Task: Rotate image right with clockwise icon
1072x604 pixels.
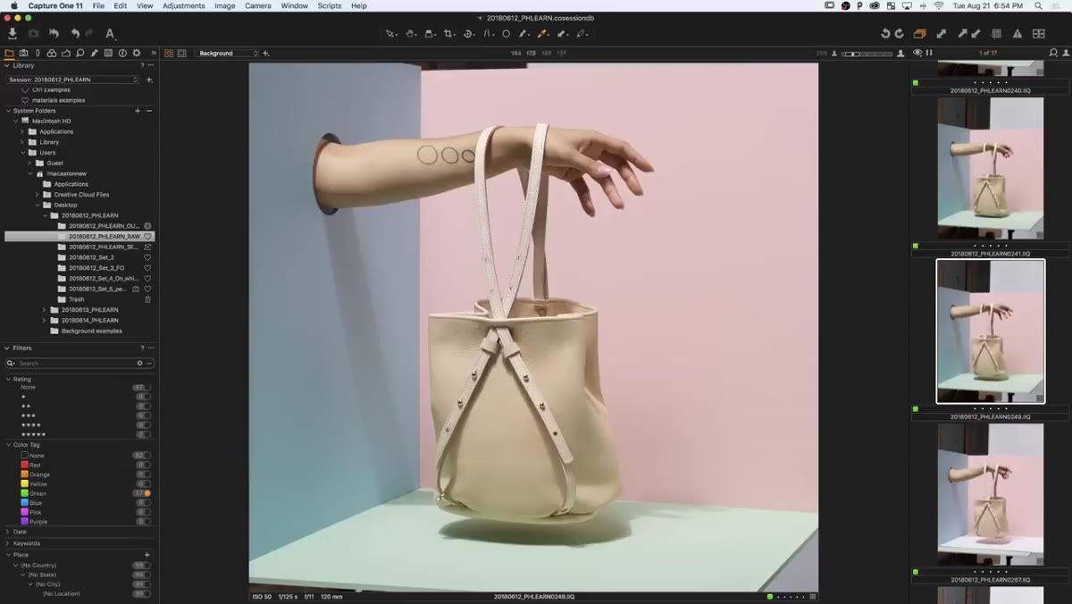Action: [x=900, y=34]
